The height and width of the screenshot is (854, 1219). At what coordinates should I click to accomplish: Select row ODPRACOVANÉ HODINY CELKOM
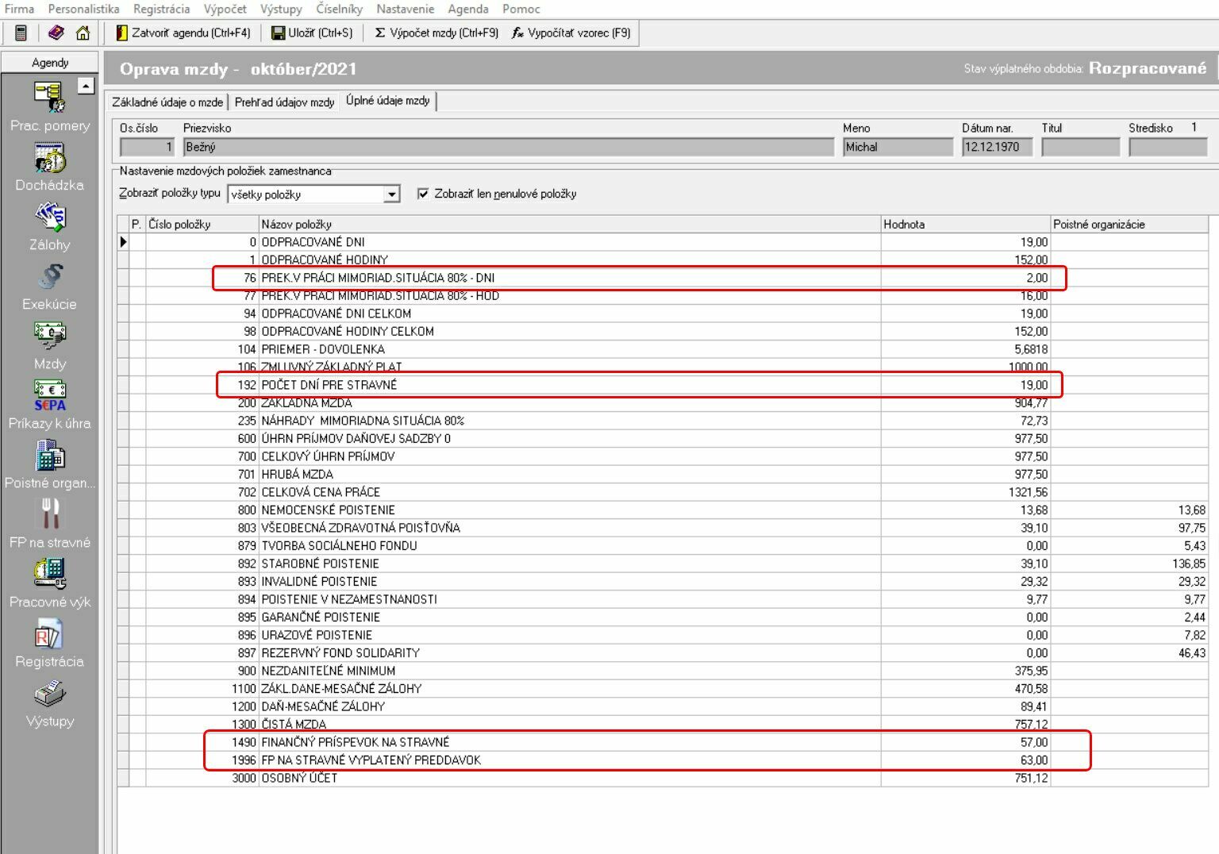pos(663,331)
